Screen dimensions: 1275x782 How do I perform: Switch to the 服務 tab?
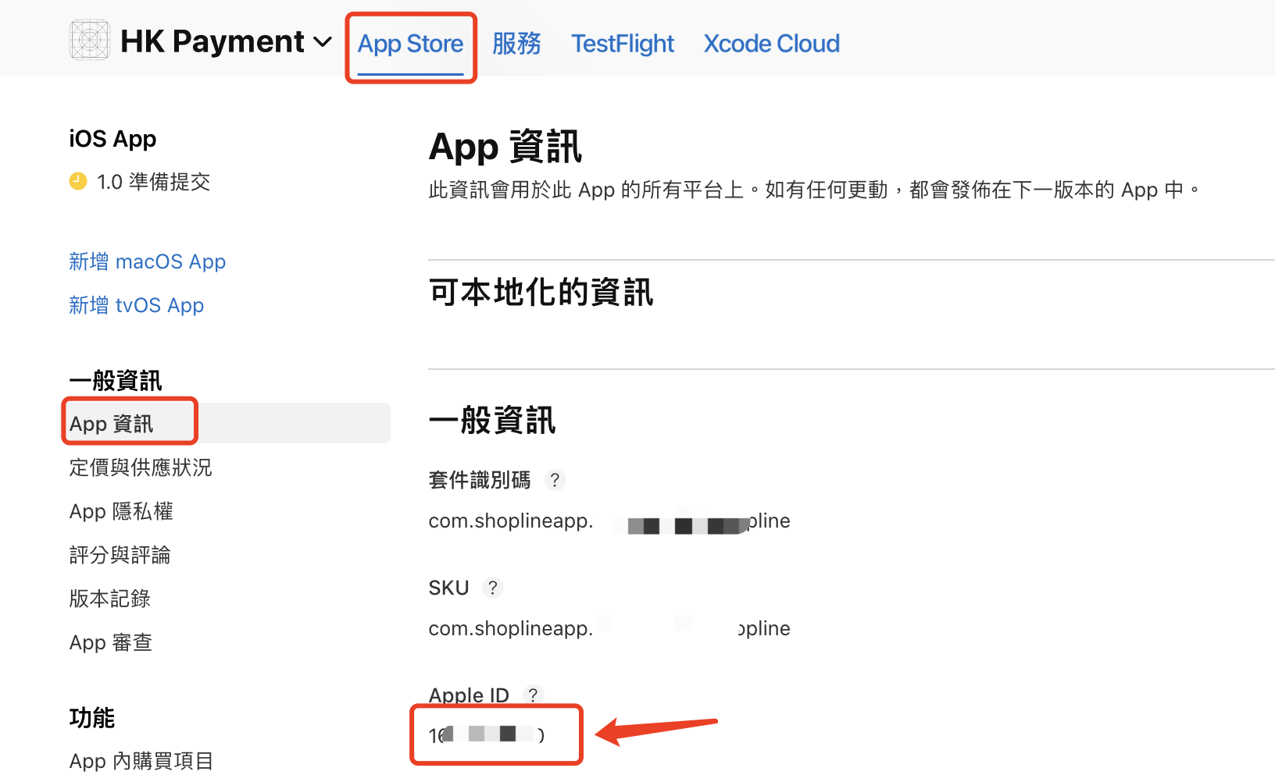tap(516, 44)
